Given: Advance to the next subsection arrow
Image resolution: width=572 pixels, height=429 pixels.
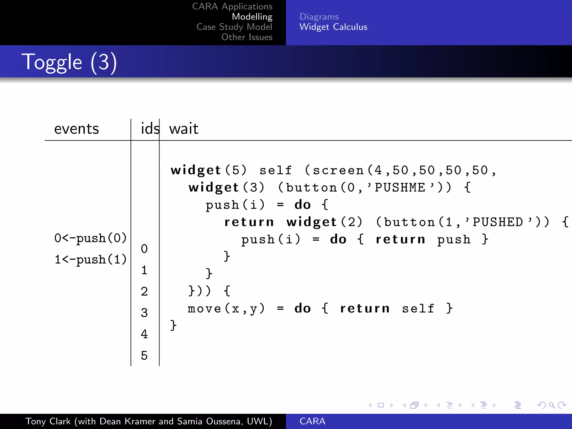Looking at the screenshot, I should (460, 405).
